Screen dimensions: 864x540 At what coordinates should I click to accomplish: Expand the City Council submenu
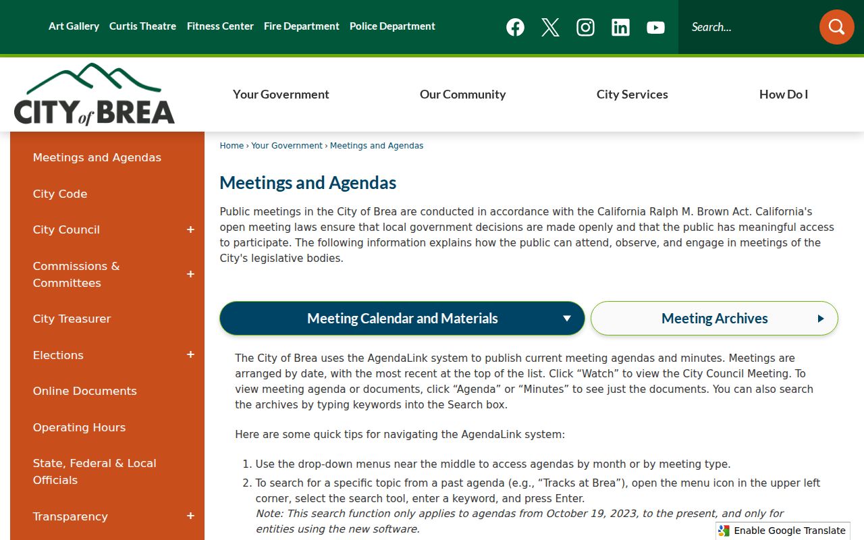(190, 230)
